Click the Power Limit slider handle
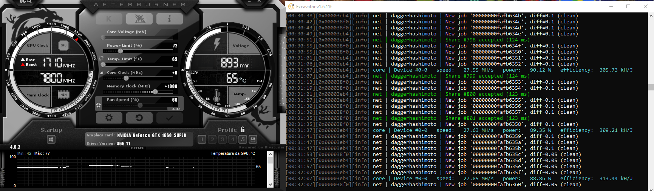This screenshot has width=654, height=191. click(x=120, y=51)
